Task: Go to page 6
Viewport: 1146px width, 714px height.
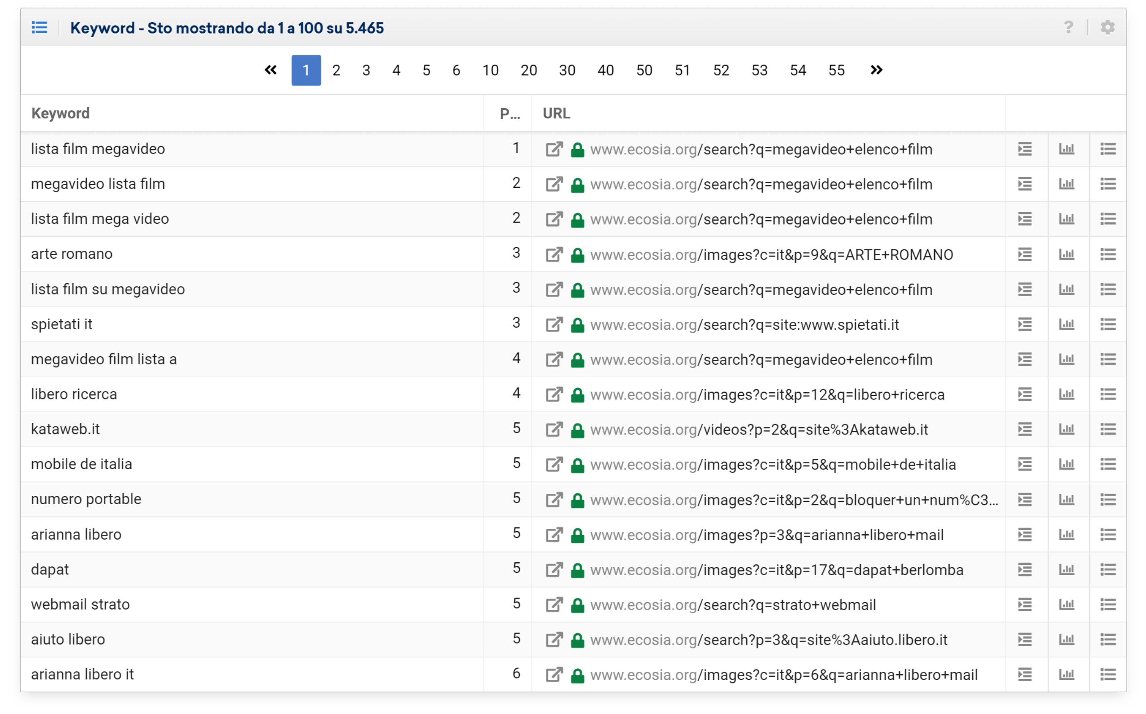Action: pyautogui.click(x=456, y=70)
